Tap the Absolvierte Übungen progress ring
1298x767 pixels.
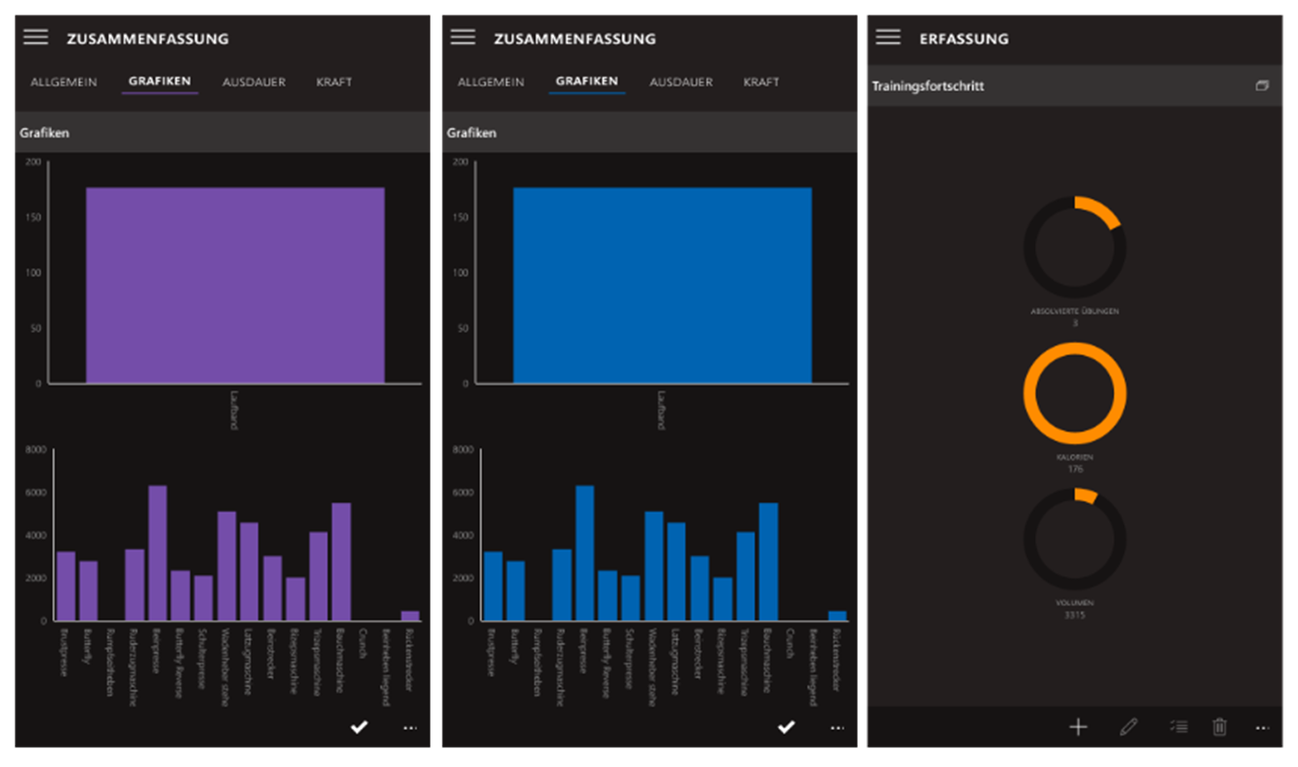tap(1075, 248)
